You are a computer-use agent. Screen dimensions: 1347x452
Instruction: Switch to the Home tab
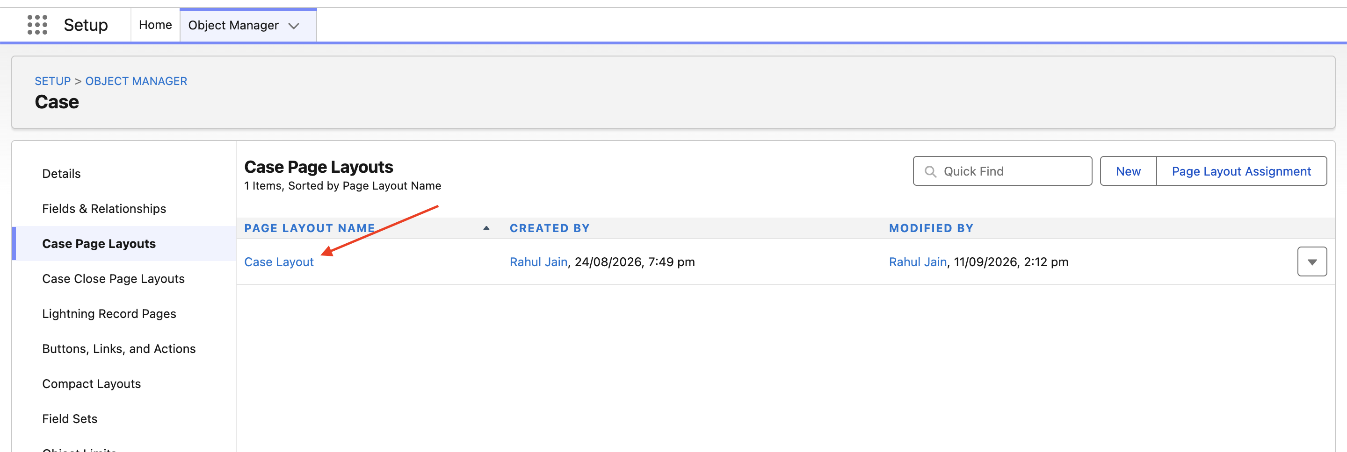click(x=155, y=25)
